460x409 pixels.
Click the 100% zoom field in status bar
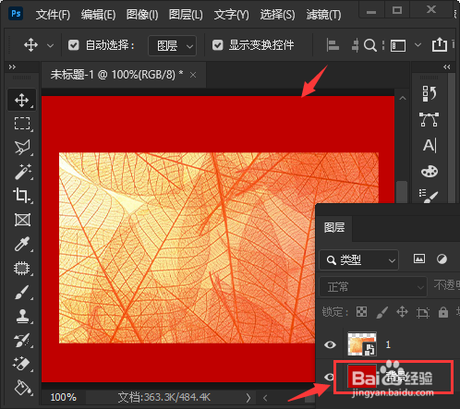click(64, 397)
